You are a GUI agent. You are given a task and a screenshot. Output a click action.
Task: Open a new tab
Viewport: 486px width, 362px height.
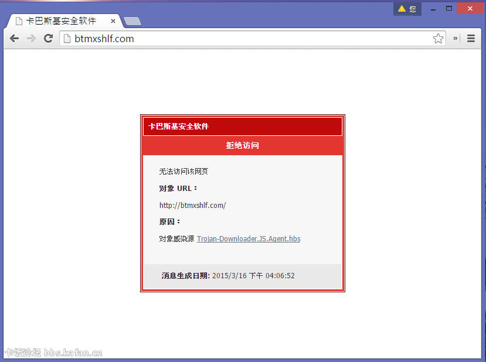coord(132,22)
